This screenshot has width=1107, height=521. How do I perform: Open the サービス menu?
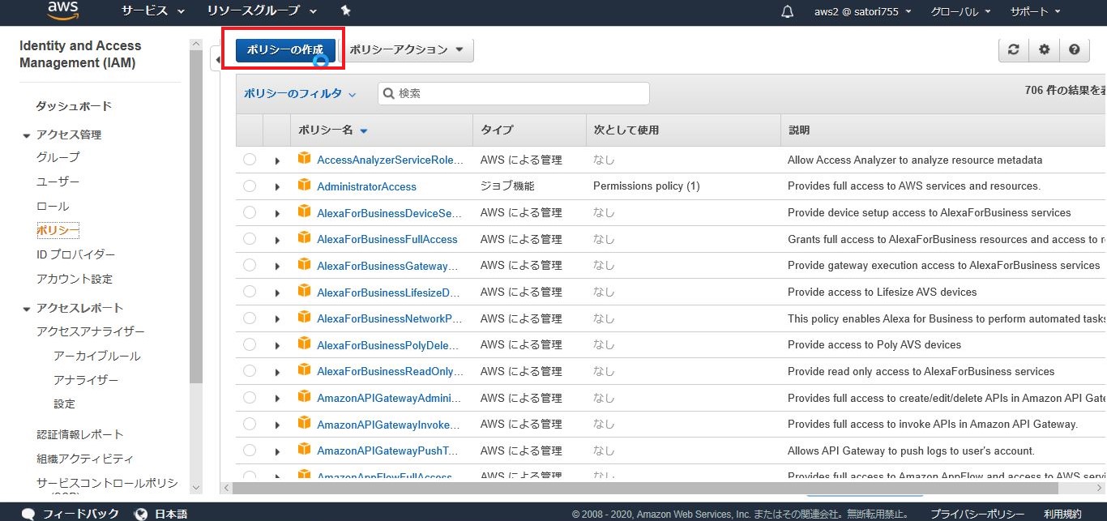click(153, 11)
